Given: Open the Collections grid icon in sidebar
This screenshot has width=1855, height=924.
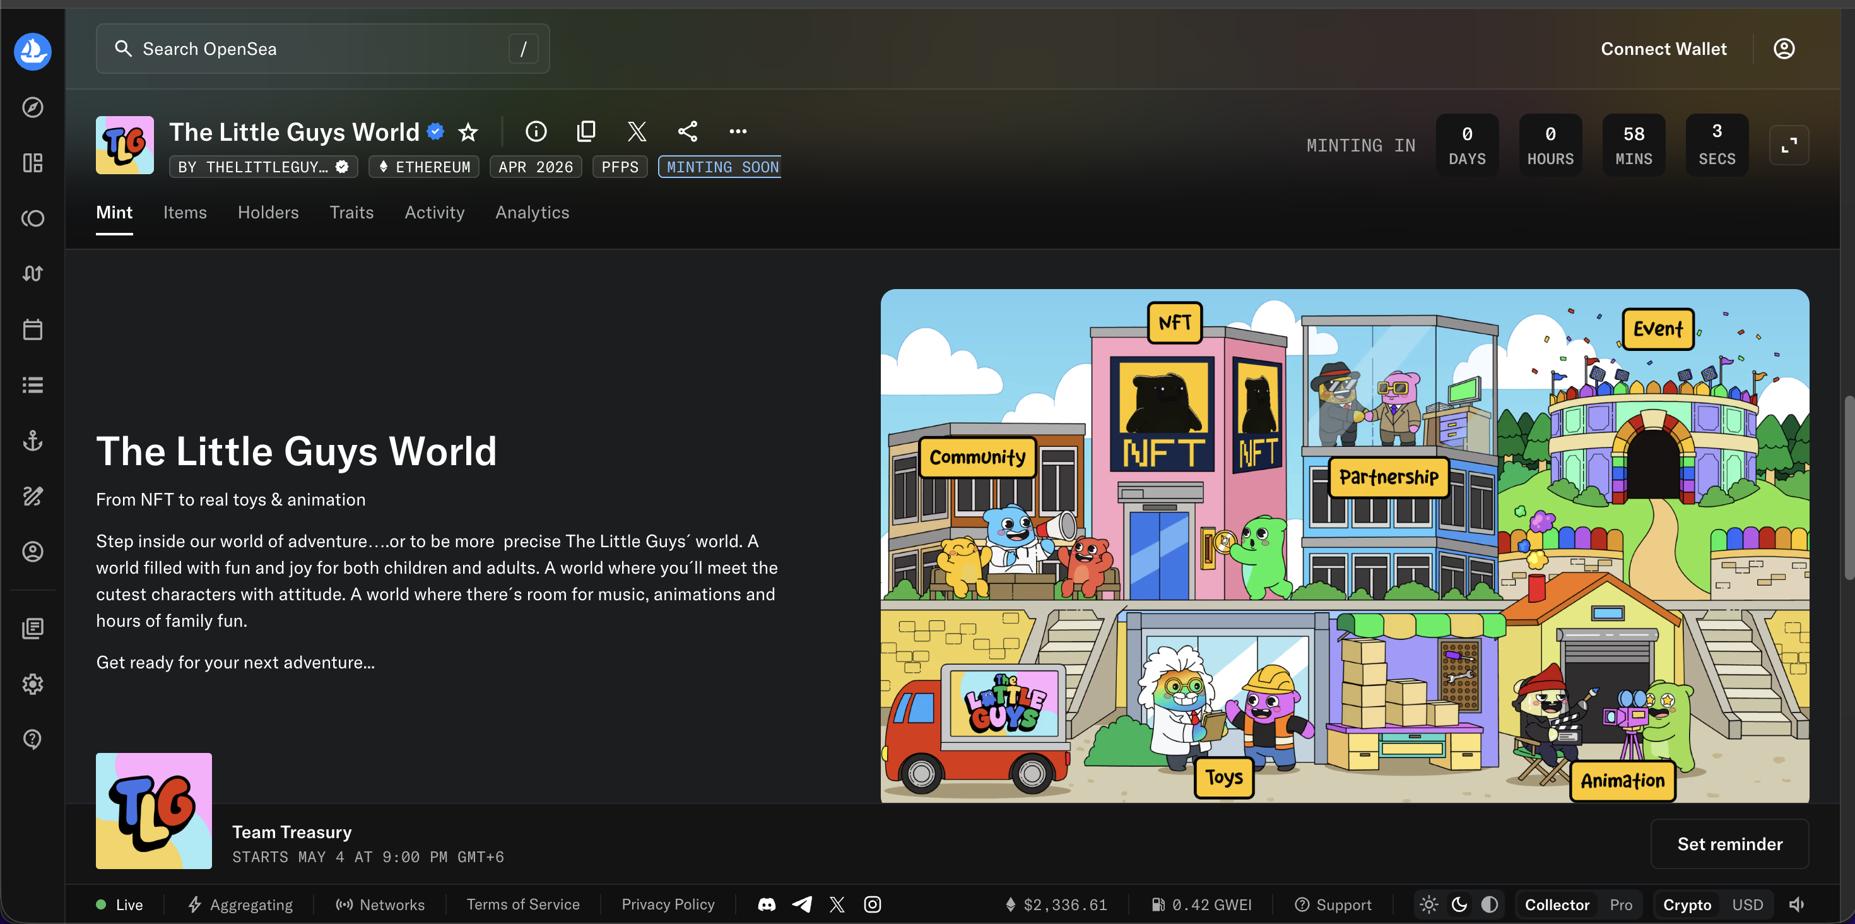Looking at the screenshot, I should pyautogui.click(x=32, y=163).
